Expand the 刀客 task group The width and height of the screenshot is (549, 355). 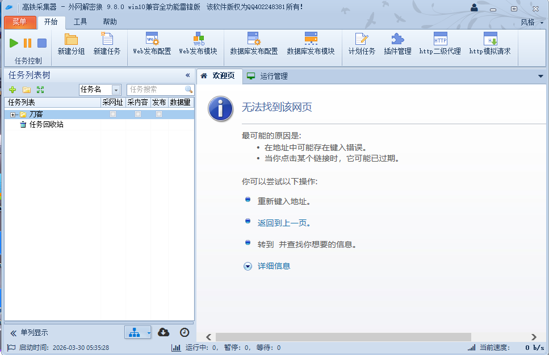[13, 114]
